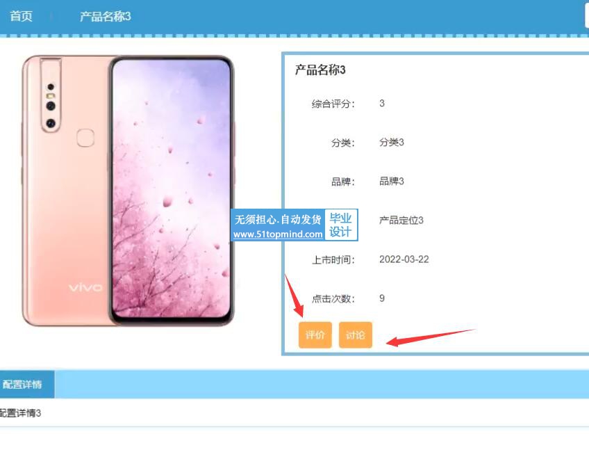The image size is (589, 450).
Task: Select the 配置详情3 description text
Action: point(20,412)
